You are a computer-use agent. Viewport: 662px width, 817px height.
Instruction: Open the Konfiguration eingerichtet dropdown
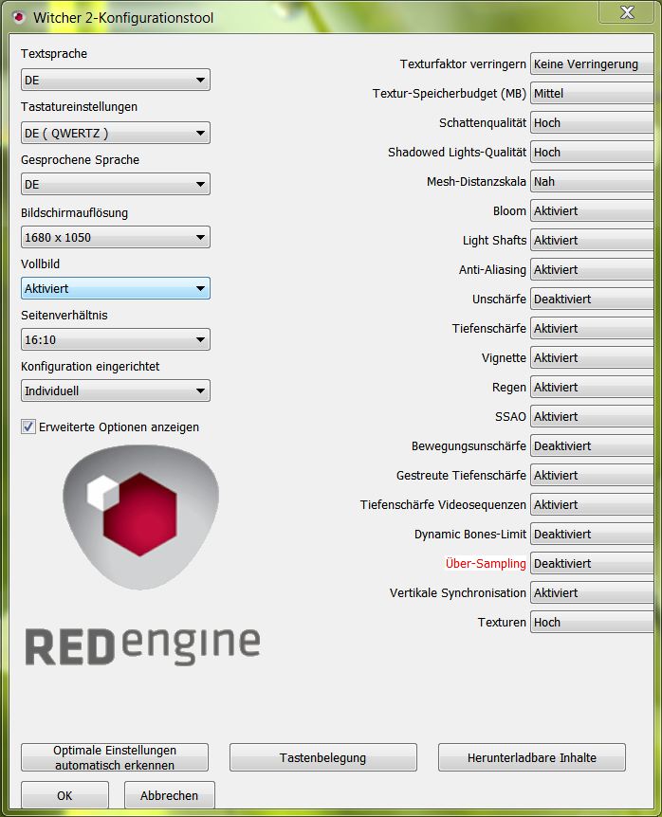115,390
